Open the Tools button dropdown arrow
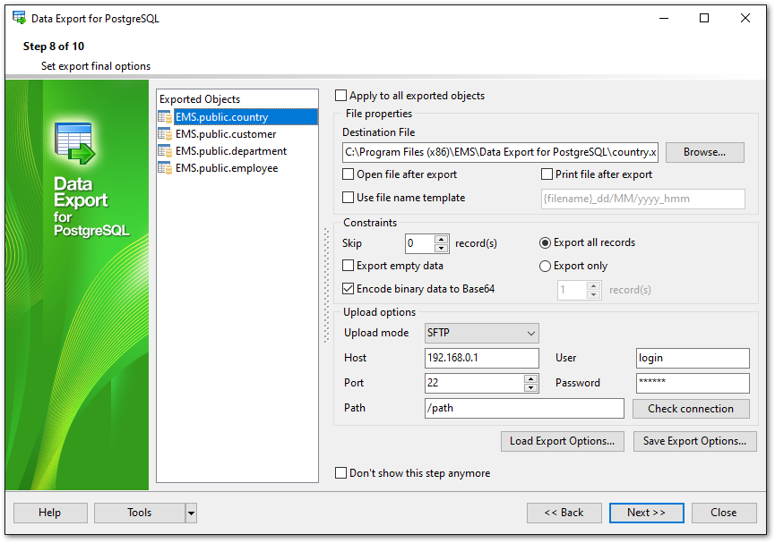775x543 pixels. point(191,513)
